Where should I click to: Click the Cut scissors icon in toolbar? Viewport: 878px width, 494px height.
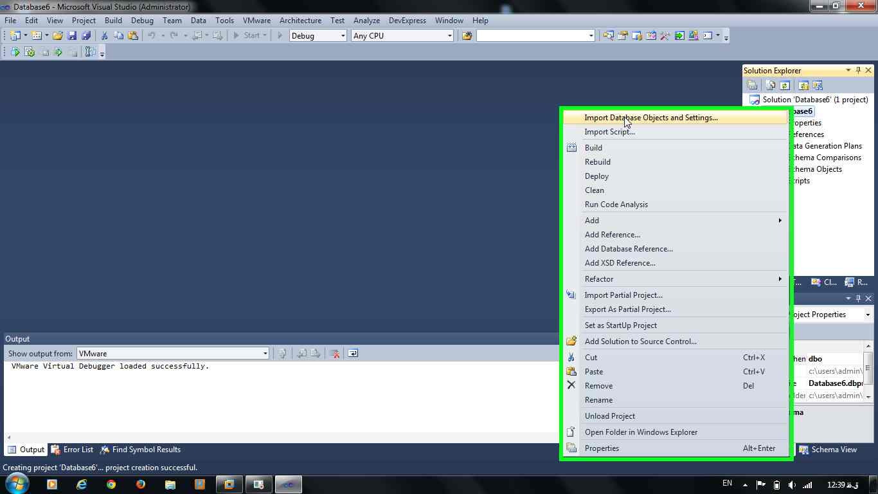pyautogui.click(x=104, y=36)
